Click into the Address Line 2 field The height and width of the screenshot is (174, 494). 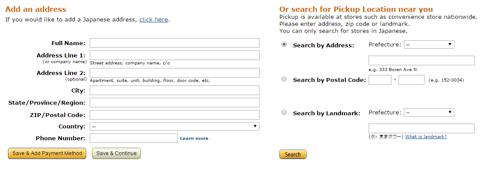[175, 73]
